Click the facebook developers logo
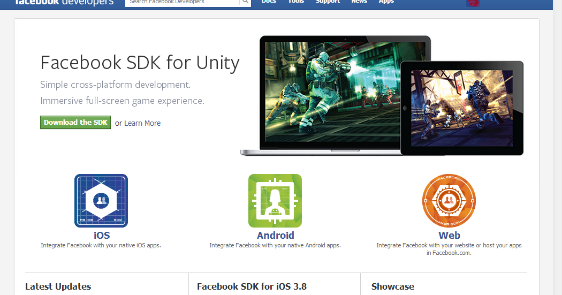The height and width of the screenshot is (295, 562). coord(64,3)
